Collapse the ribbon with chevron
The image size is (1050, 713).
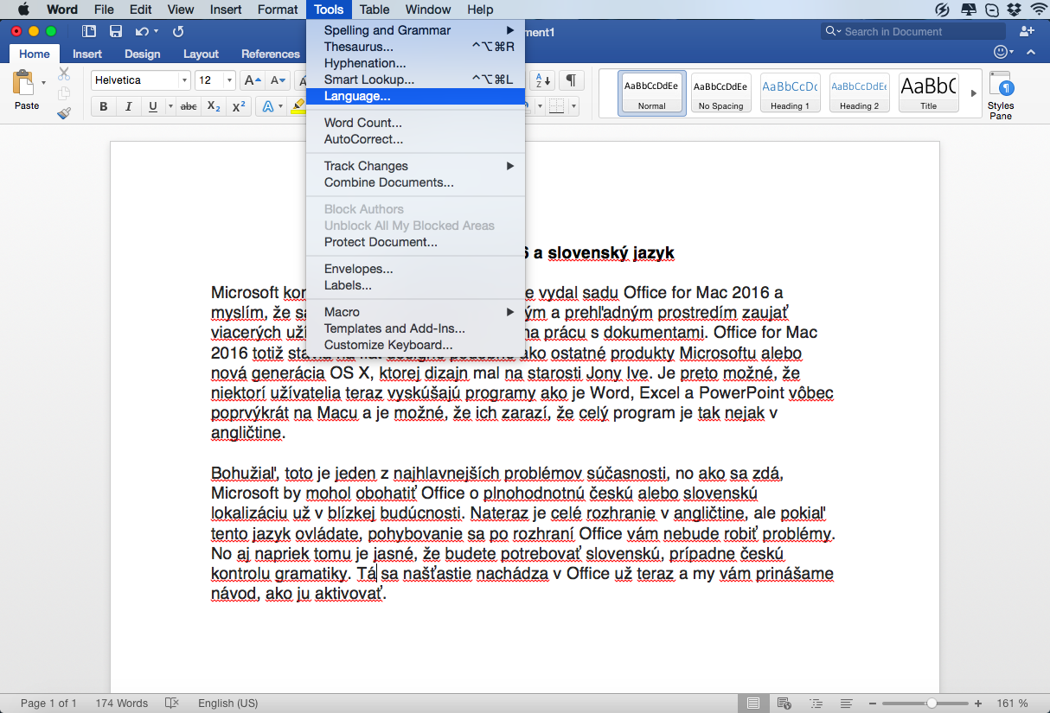pyautogui.click(x=1030, y=53)
